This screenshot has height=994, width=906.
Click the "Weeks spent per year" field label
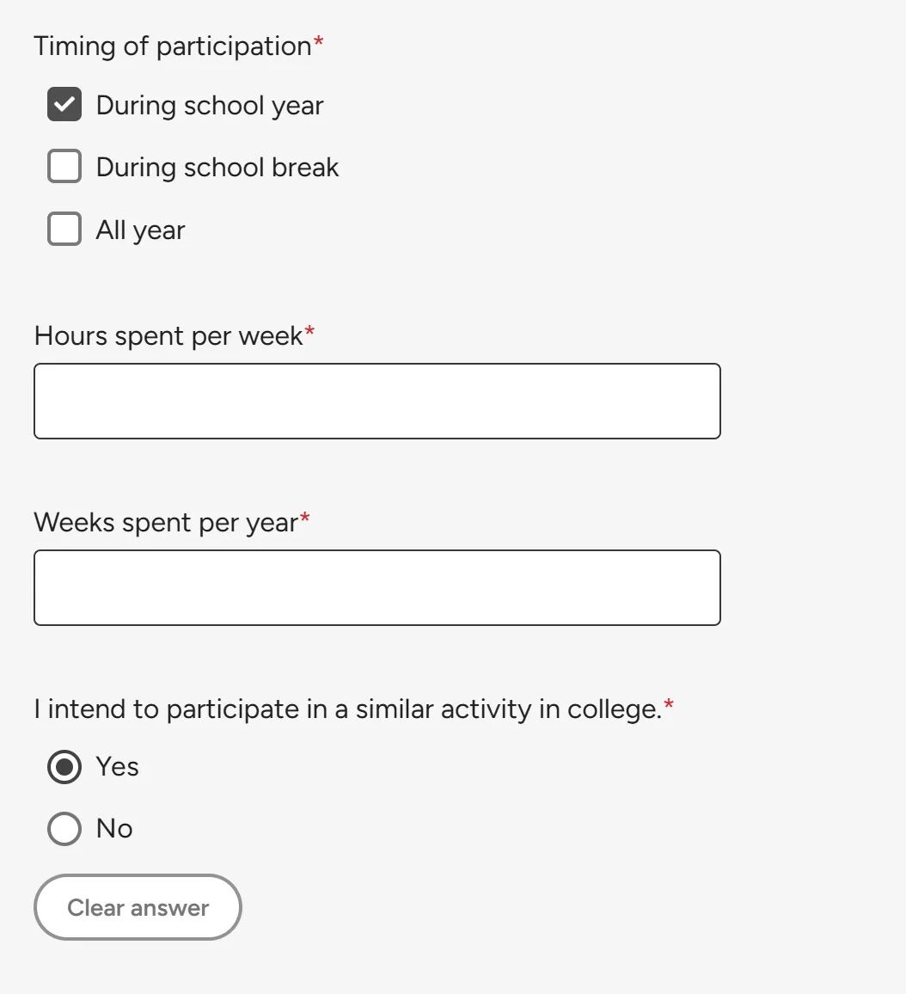point(166,523)
